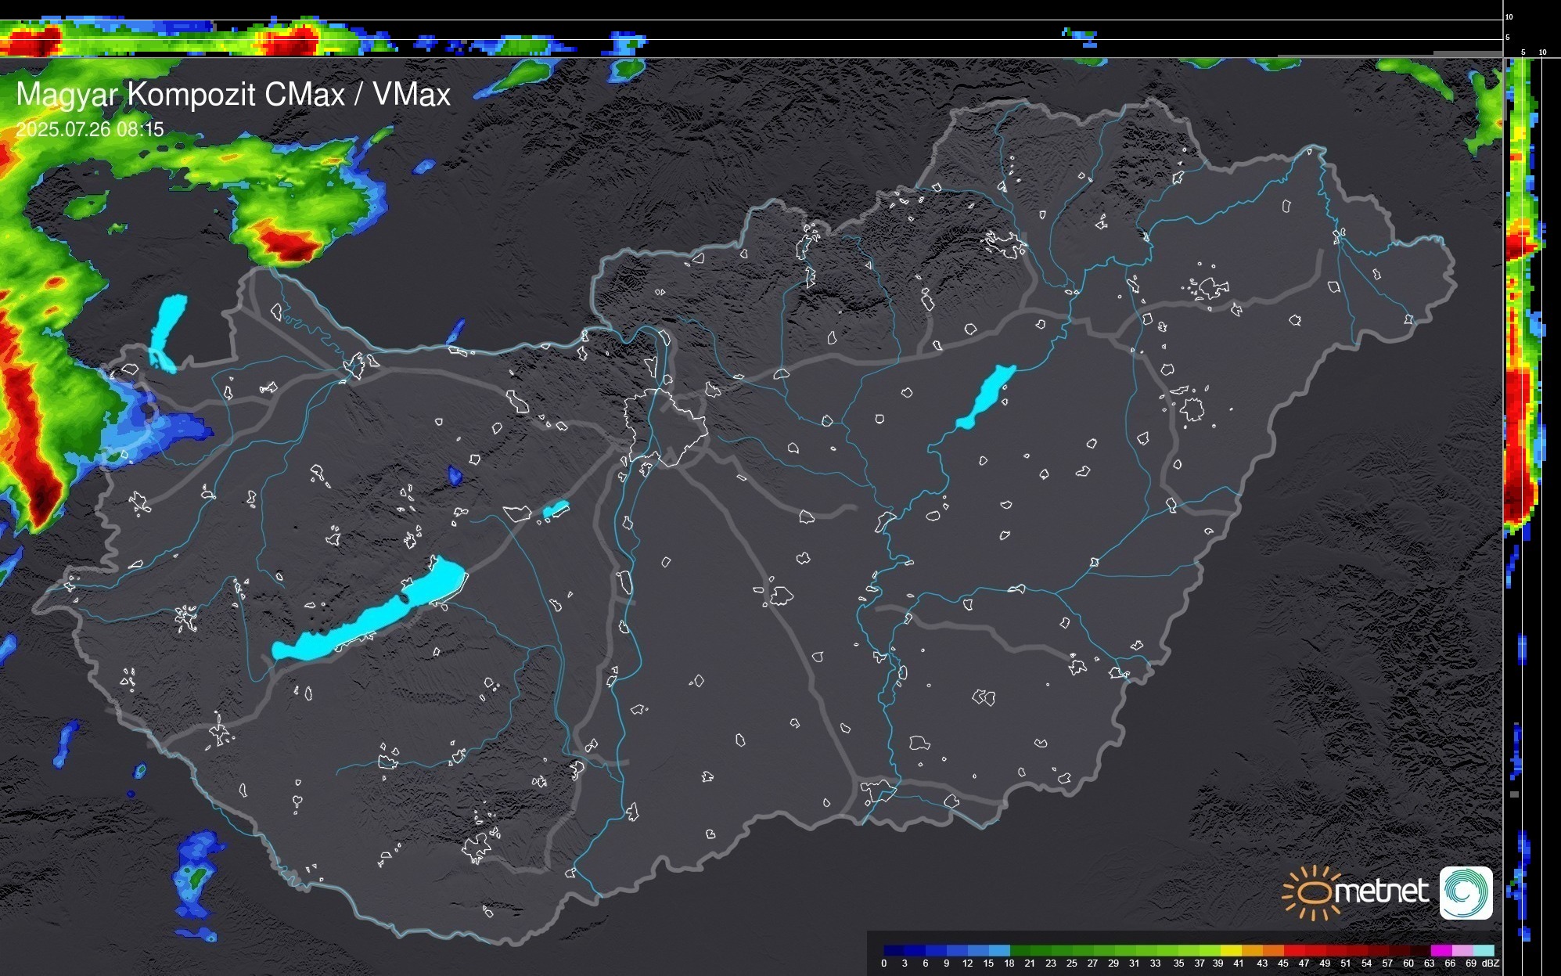The height and width of the screenshot is (976, 1561).
Task: Select the dark blue 0 dBZ legend swatch
Action: 894,950
